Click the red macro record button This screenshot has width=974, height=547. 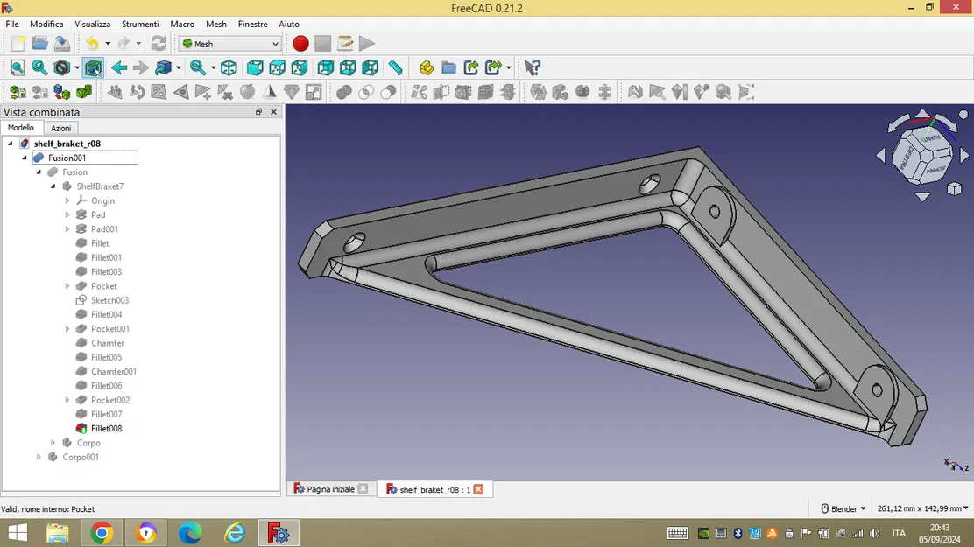coord(300,44)
